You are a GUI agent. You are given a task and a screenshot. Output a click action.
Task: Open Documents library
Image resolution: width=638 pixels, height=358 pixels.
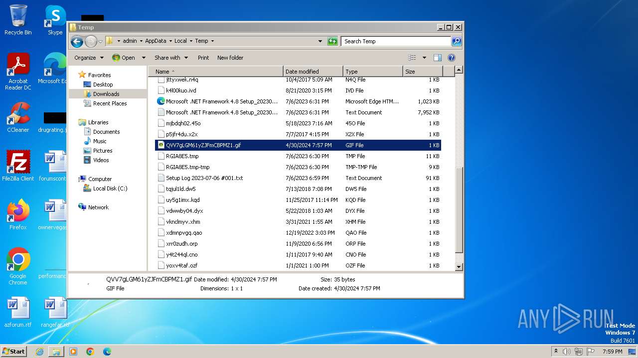pyautogui.click(x=106, y=132)
